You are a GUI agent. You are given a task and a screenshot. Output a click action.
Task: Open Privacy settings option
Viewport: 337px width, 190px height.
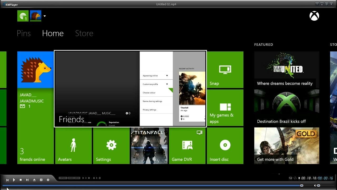[156, 110]
